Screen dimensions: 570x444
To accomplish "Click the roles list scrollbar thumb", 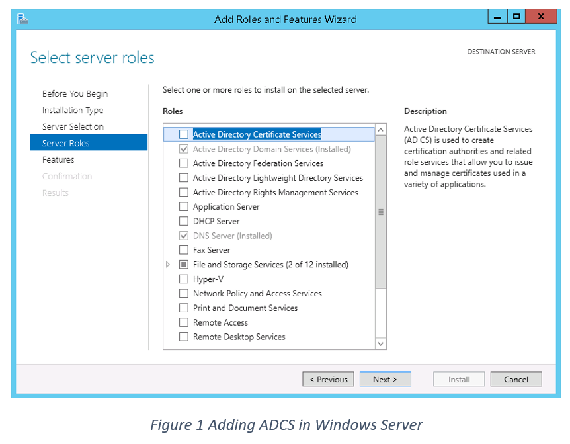I will click(x=381, y=212).
